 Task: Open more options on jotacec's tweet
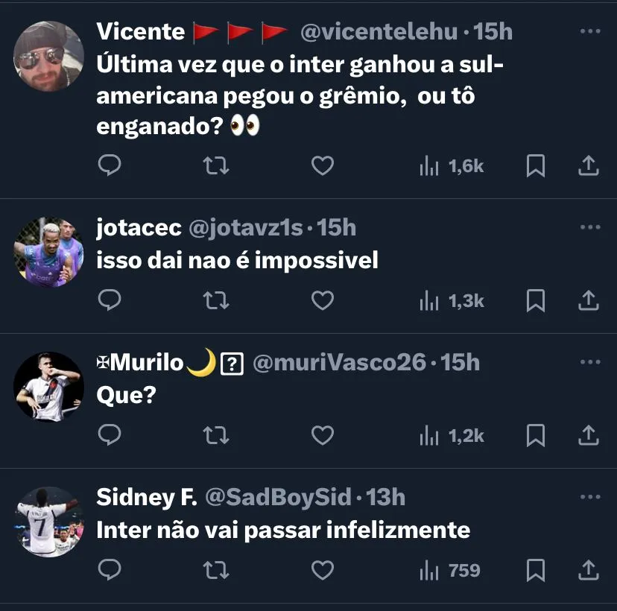click(x=589, y=227)
